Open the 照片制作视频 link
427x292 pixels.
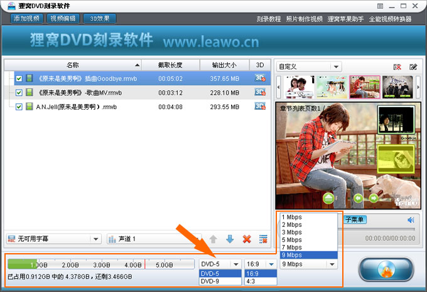click(304, 19)
